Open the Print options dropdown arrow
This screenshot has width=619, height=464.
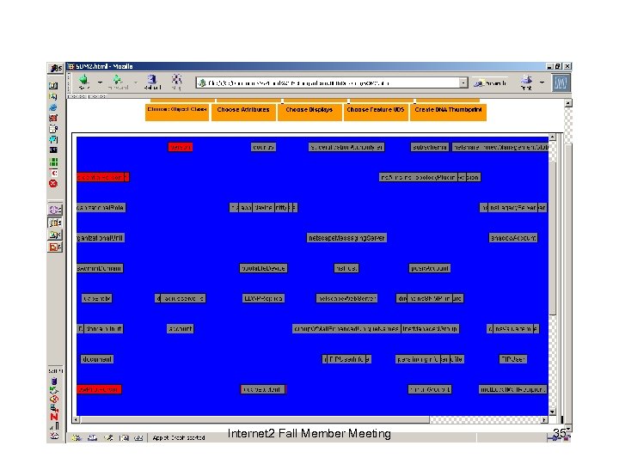point(542,82)
